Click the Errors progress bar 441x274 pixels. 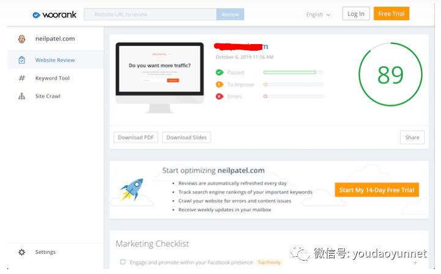[294, 97]
